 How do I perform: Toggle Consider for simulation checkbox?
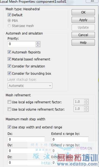click(x=9, y=66)
